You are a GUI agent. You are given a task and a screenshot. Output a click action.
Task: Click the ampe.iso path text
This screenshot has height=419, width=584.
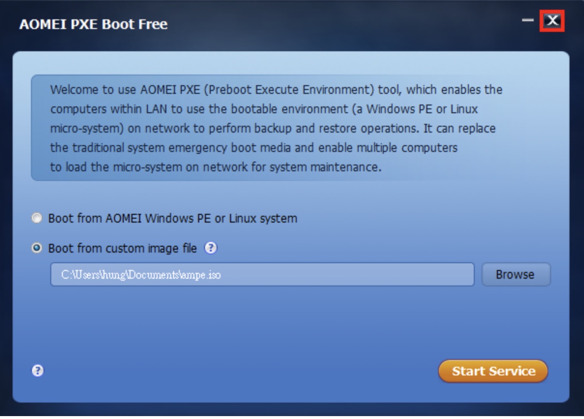[141, 275]
